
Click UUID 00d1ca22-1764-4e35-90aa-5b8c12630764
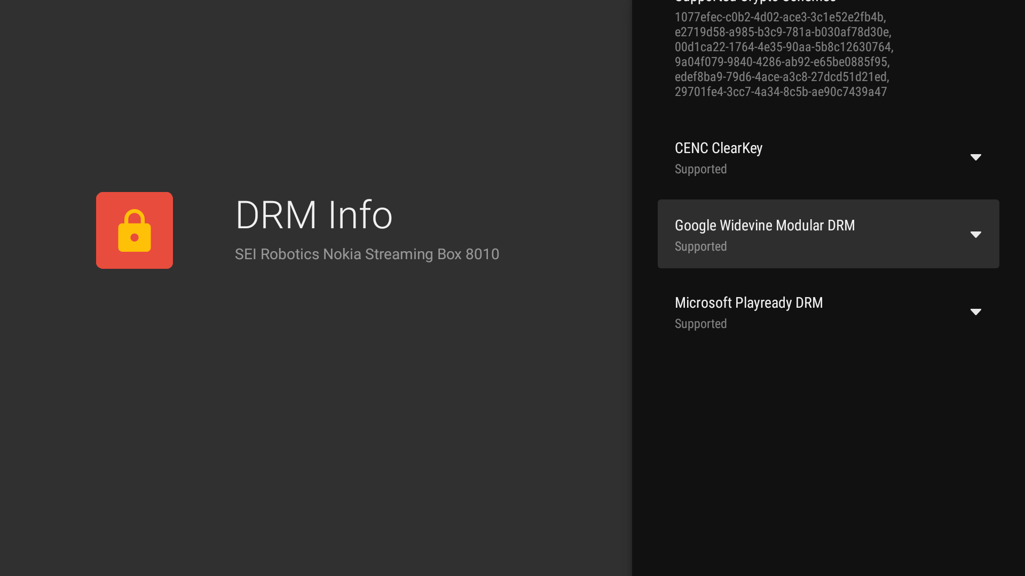pos(783,47)
